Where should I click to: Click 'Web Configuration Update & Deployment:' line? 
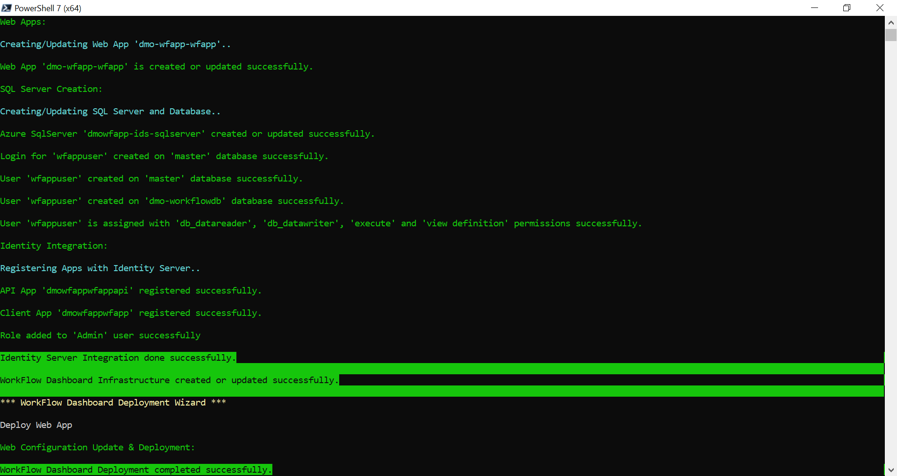(97, 448)
